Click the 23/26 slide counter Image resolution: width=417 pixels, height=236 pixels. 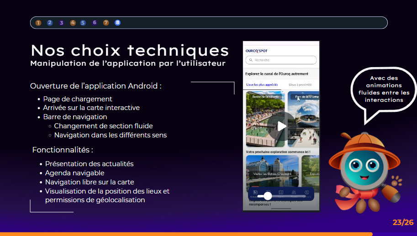[x=403, y=223]
